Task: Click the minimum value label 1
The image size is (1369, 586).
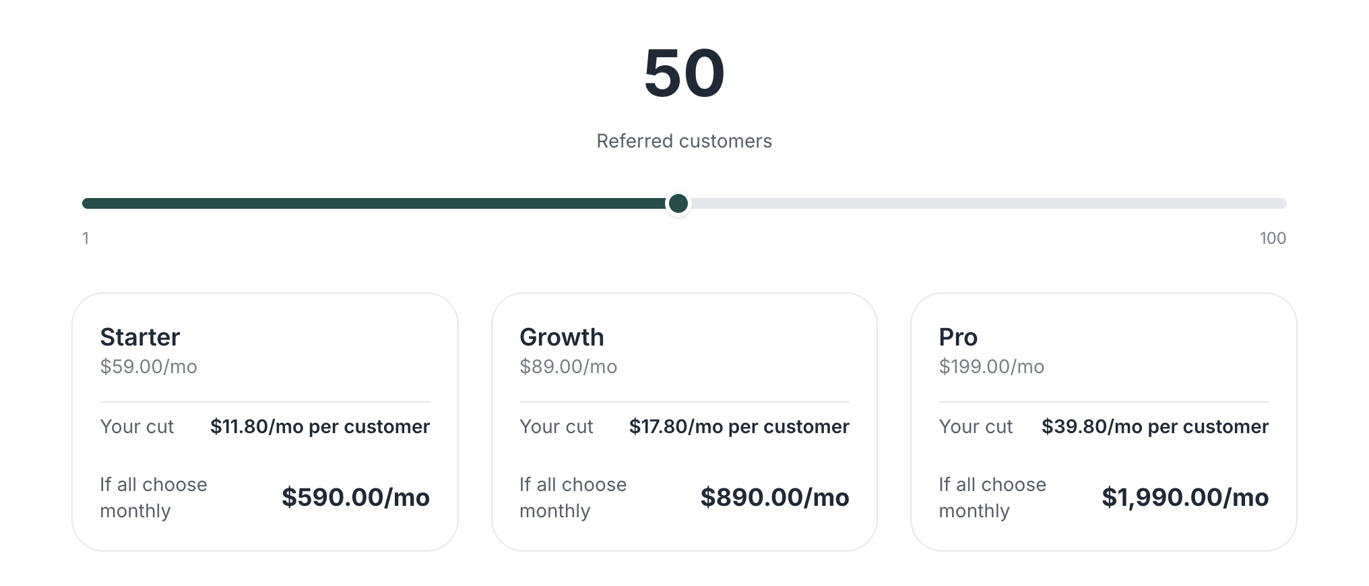Action: (86, 238)
